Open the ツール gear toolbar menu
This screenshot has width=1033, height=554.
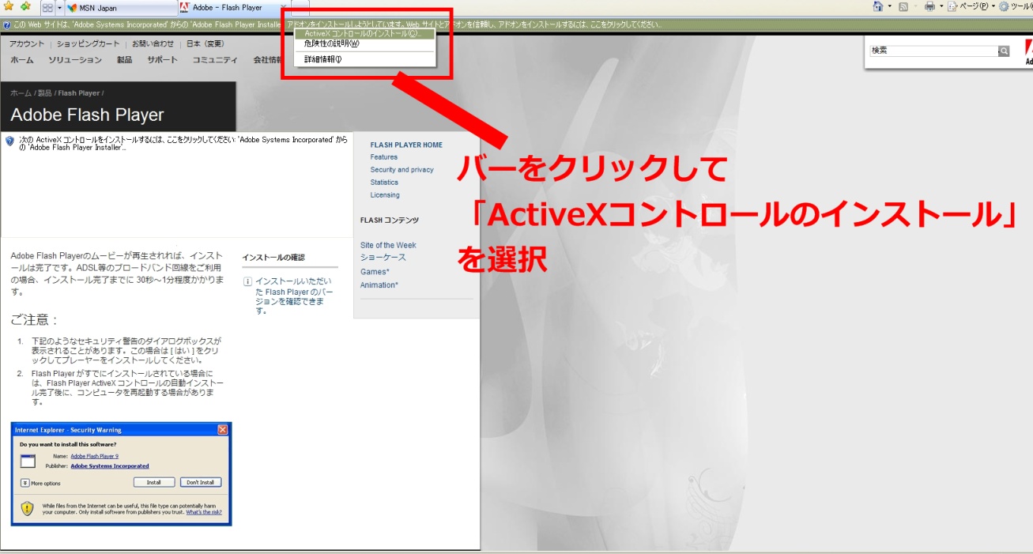coord(1016,6)
